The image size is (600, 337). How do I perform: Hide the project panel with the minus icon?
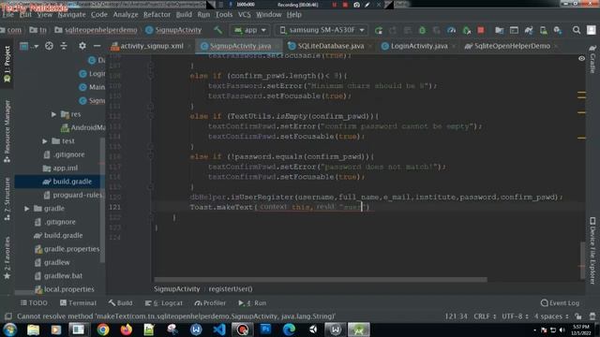(97, 46)
